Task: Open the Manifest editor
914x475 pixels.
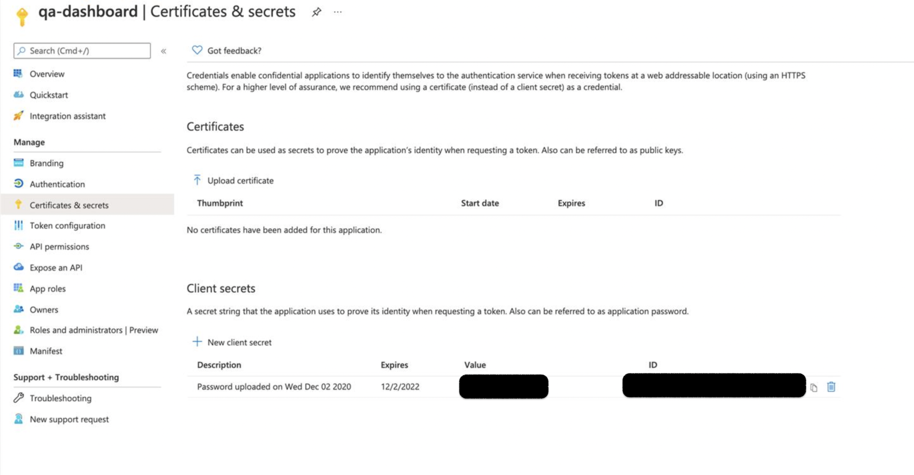Action: (46, 351)
